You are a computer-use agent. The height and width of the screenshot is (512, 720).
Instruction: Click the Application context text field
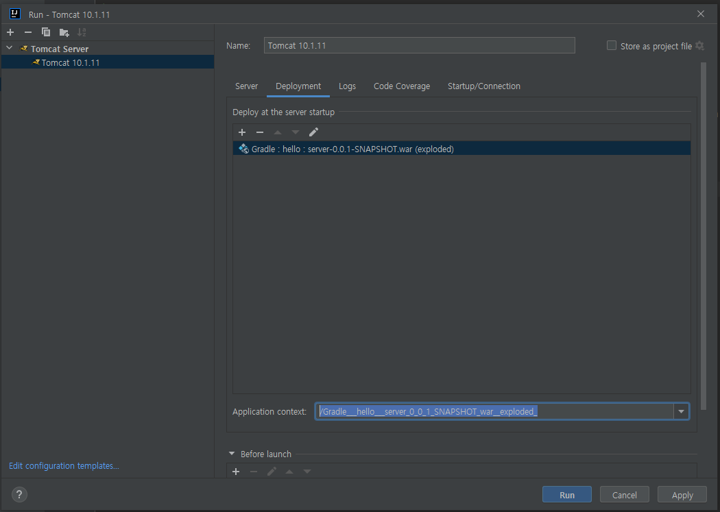click(494, 411)
